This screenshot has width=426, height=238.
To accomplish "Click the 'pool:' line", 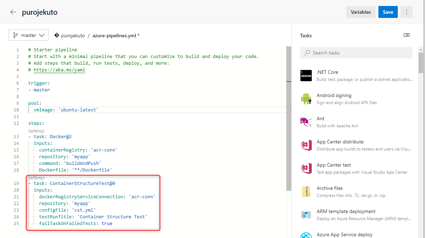I will tap(35, 103).
